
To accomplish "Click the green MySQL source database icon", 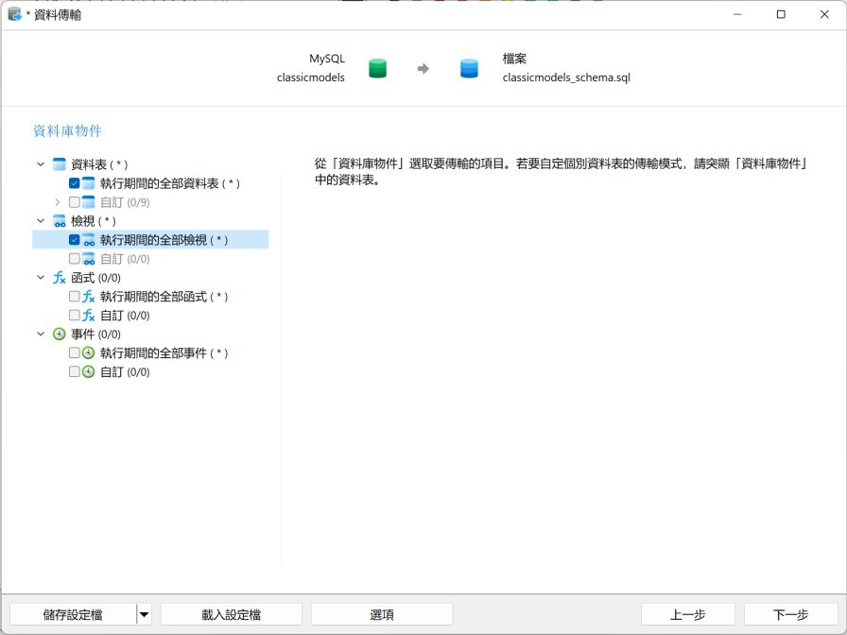I will [376, 68].
